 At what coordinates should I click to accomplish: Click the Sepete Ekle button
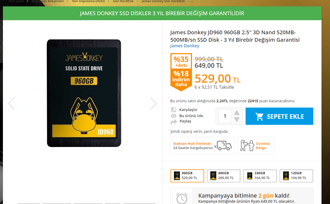coord(279,116)
